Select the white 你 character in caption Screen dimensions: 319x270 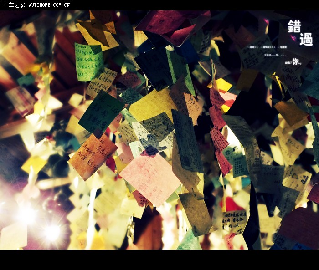point(296,61)
